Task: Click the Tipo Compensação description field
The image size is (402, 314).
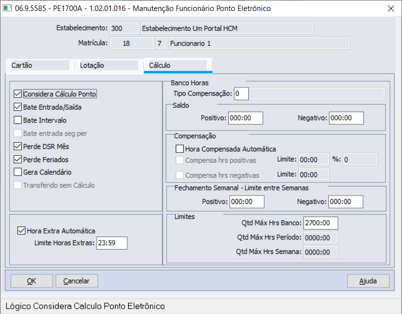Action: pyautogui.click(x=317, y=93)
